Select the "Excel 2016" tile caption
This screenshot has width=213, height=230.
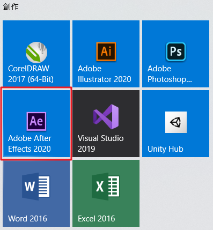click(96, 219)
